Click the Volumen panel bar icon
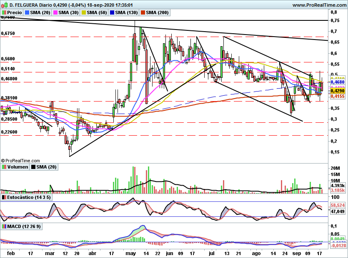The height and width of the screenshot is (258, 348). coord(4,167)
